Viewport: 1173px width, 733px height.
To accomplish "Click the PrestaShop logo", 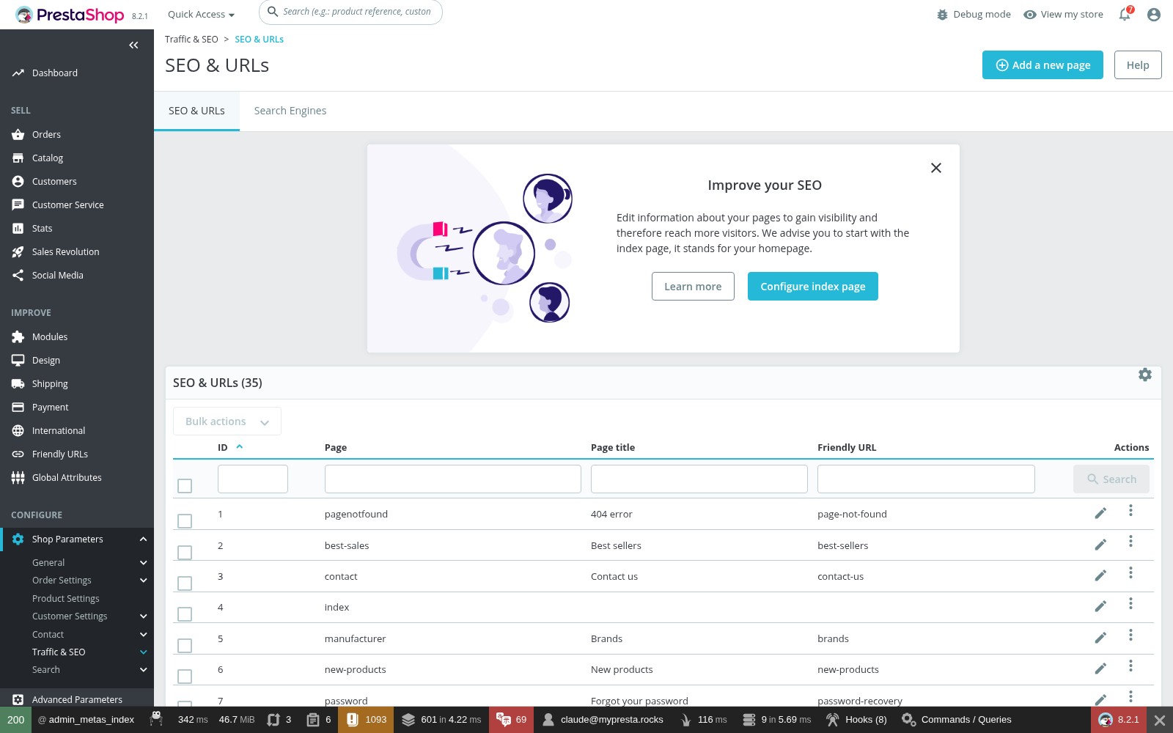I will click(70, 15).
